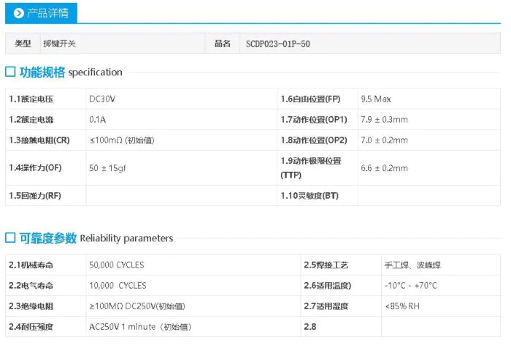Select the 9.5 Max free position value
Screen dimensions: 511x348
pyautogui.click(x=376, y=99)
